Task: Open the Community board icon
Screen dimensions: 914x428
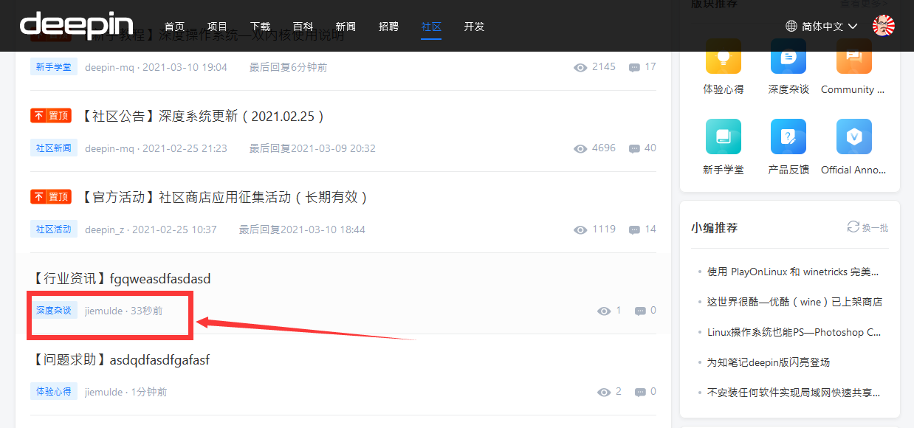Action: click(854, 56)
